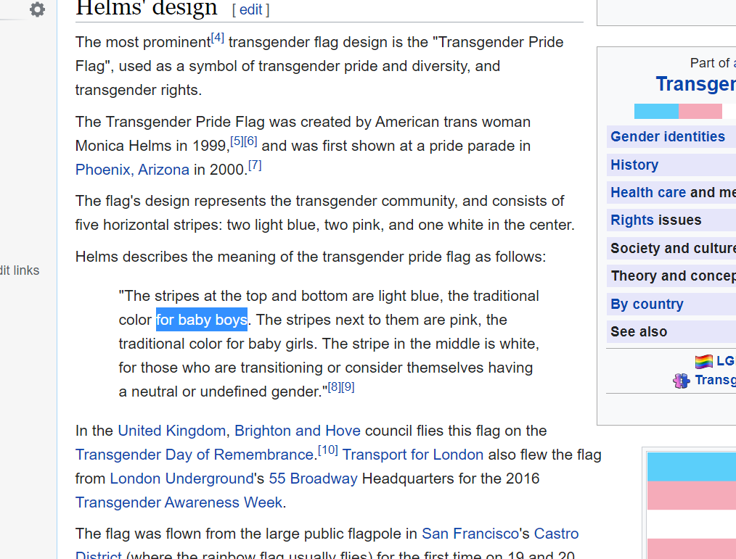Click the edit link for Helms' design

(250, 9)
